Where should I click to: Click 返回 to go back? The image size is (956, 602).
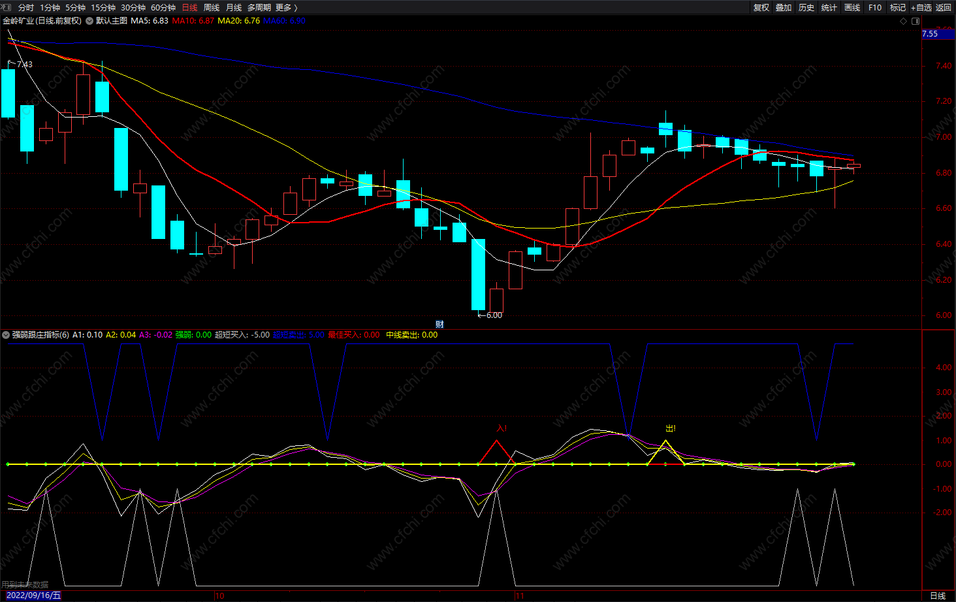[x=944, y=8]
